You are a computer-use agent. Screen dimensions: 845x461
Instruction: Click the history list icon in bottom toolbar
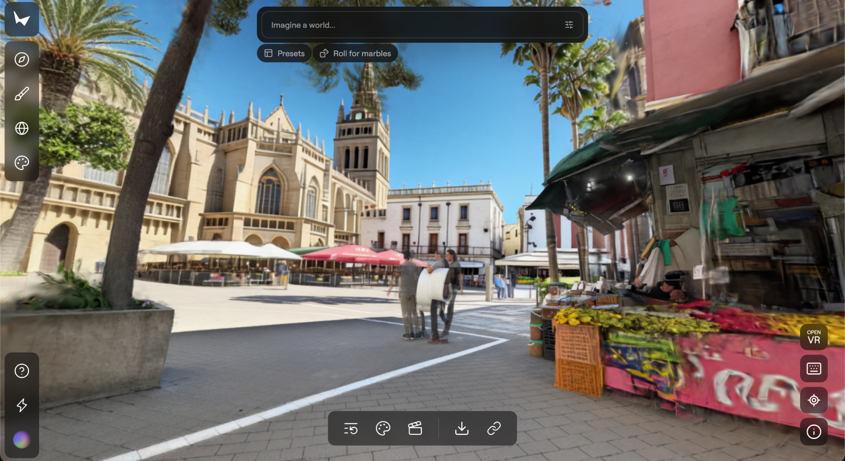[x=351, y=428]
